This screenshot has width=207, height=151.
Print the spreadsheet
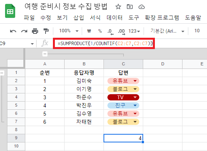35,31
